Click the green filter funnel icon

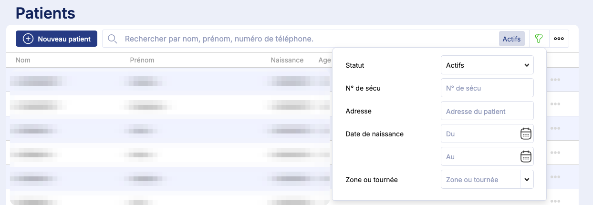tap(539, 39)
